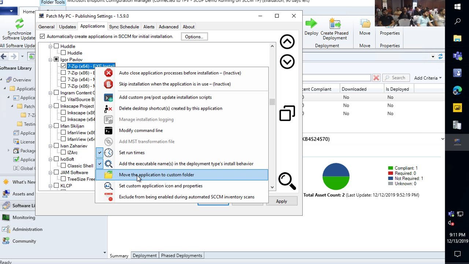Image resolution: width=469 pixels, height=264 pixels.
Task: Open Windows search from the taskbar
Action: (x=457, y=22)
